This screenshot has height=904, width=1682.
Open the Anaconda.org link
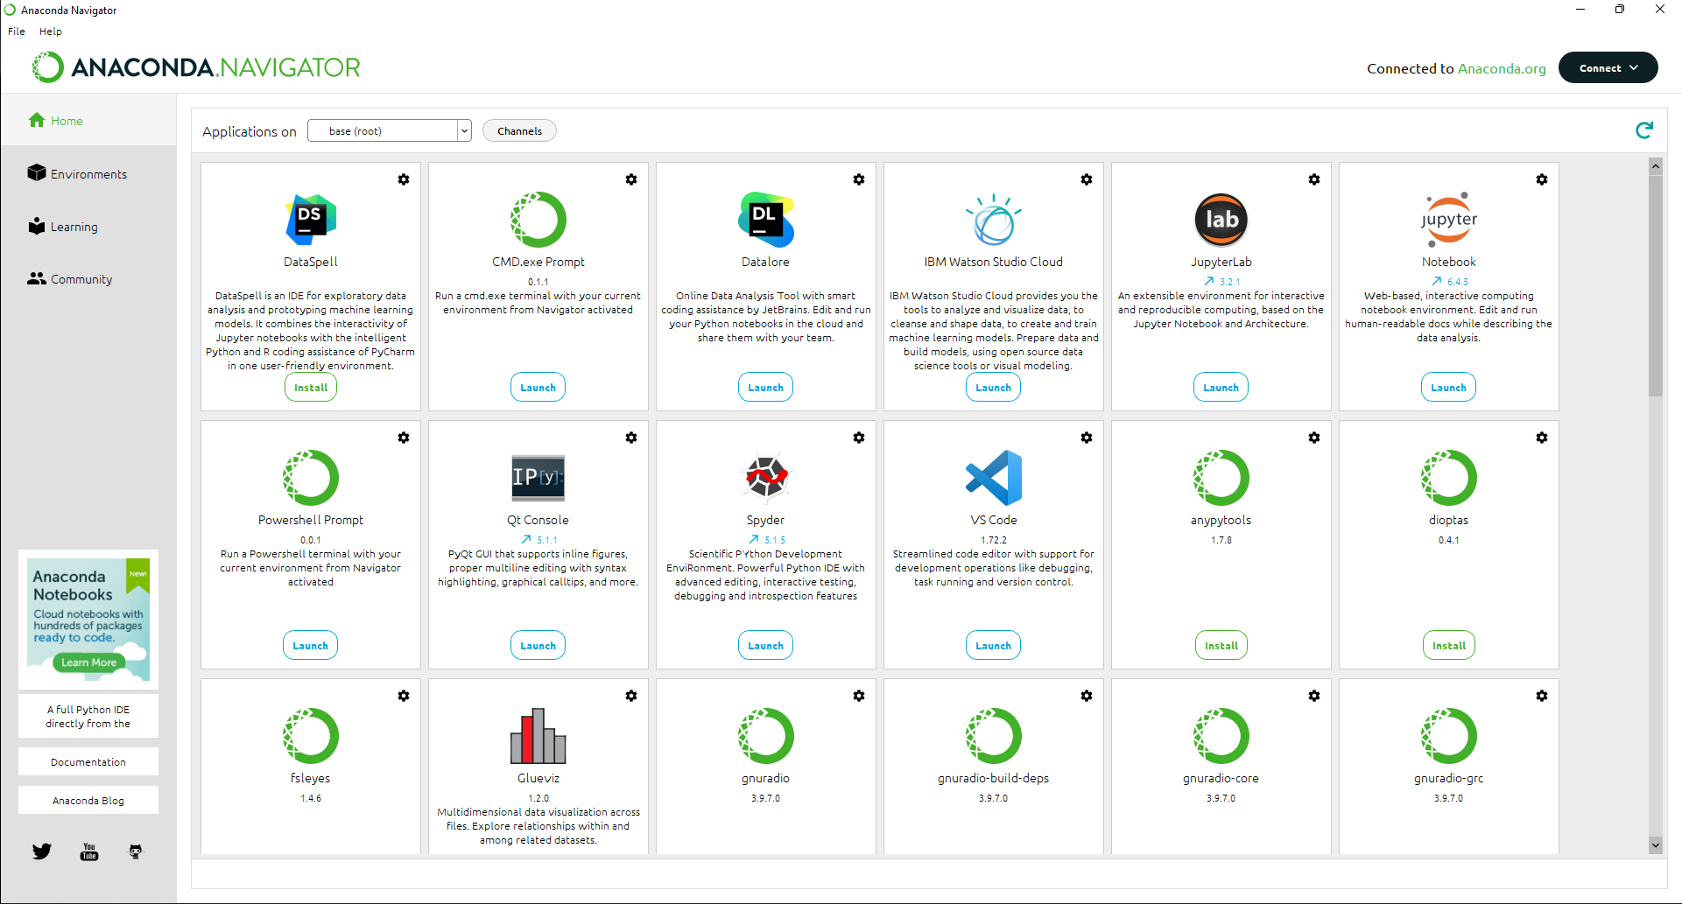tap(1502, 68)
